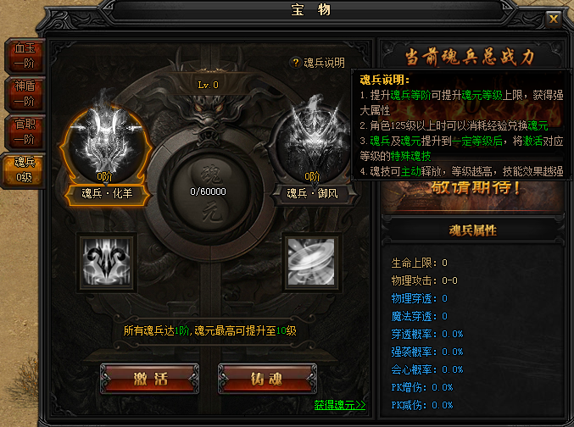Switch to the 官职 一阶 tab

point(25,132)
